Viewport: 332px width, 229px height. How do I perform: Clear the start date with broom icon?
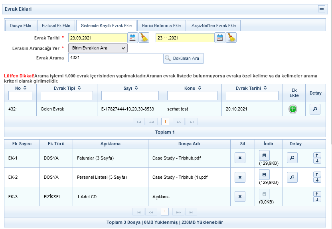[x=144, y=38]
